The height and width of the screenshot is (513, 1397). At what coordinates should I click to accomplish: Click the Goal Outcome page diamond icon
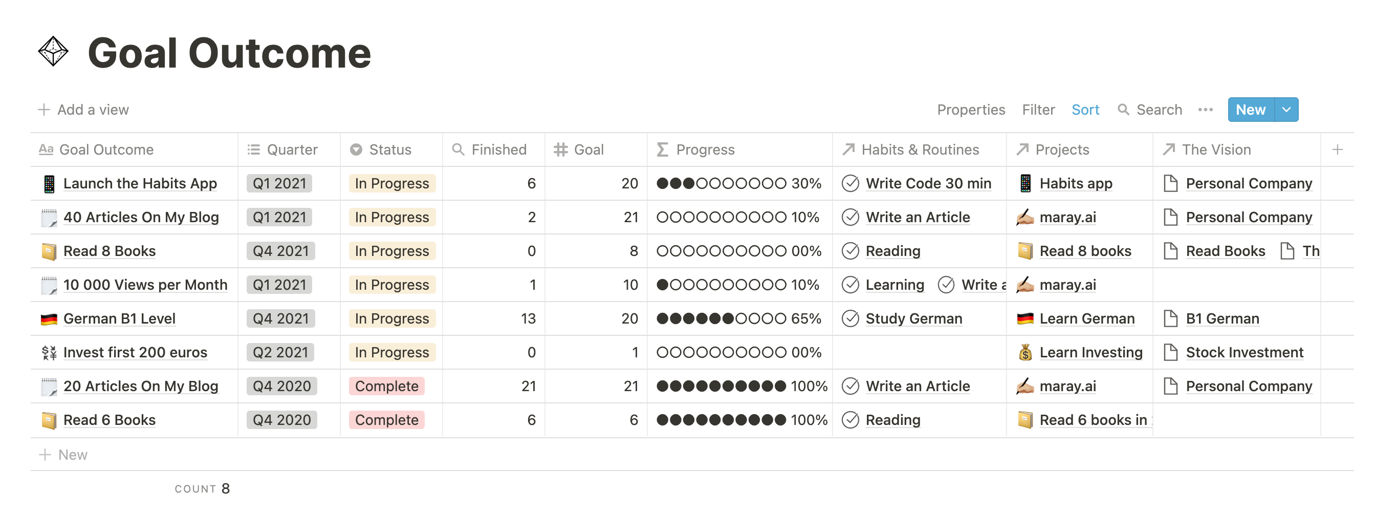53,52
